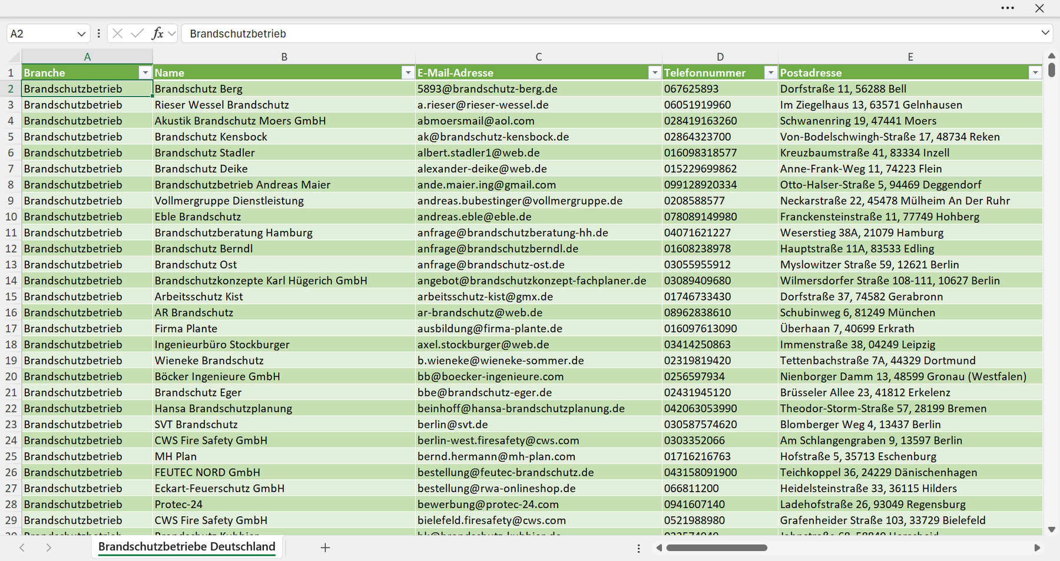This screenshot has height=561, width=1060.
Task: Select cell abmoersmail@aol.com
Action: (538, 121)
